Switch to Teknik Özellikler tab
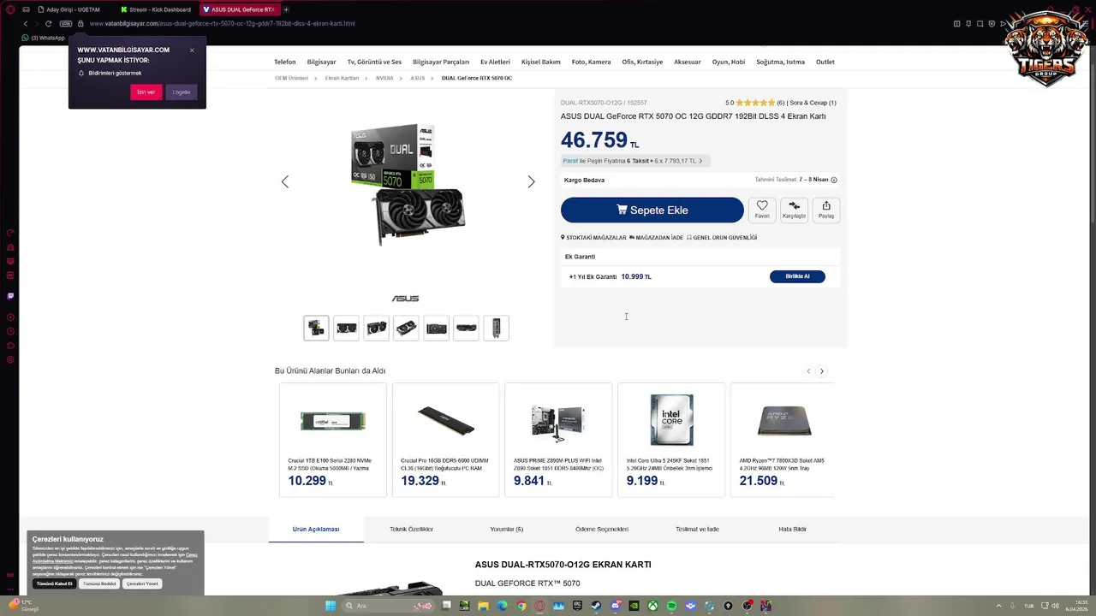Screen dimensions: 1096x616 (x=411, y=529)
